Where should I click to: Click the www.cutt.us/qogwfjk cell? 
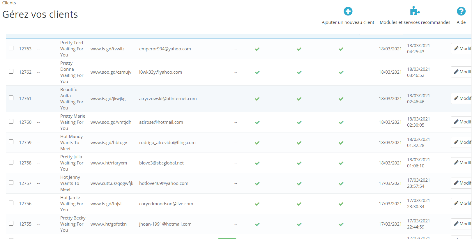[112, 183]
